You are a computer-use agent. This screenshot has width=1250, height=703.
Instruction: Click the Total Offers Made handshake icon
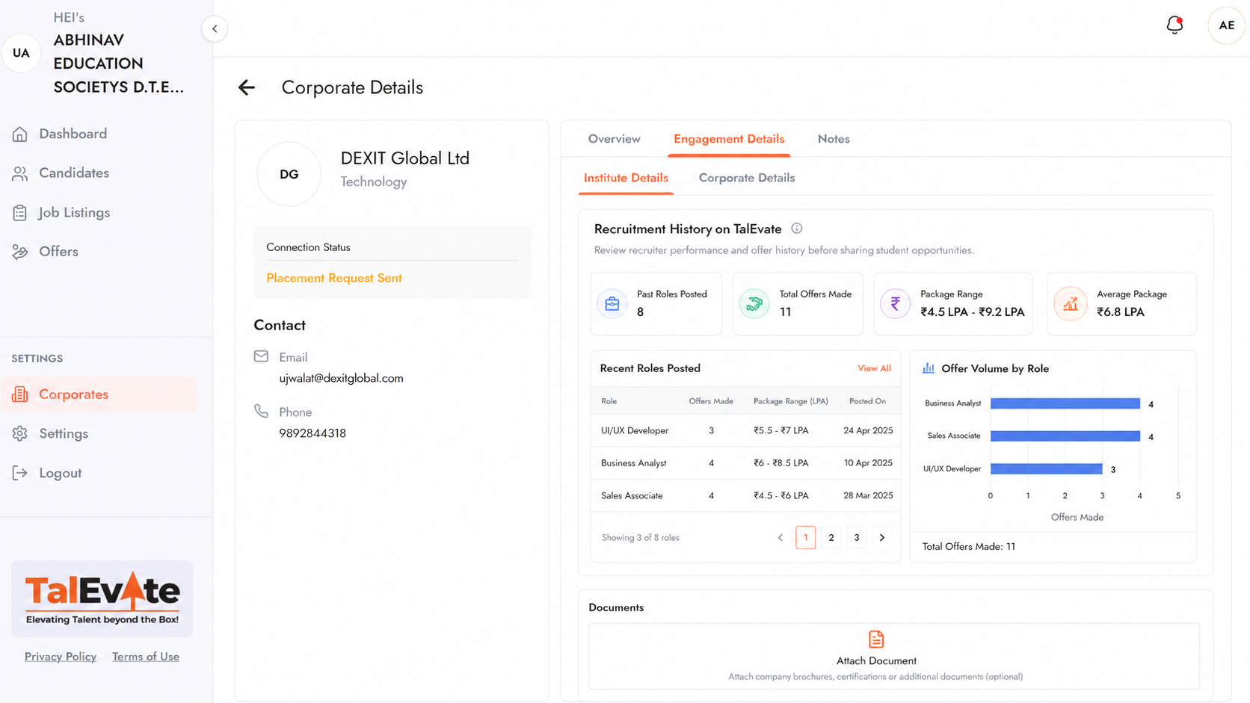pos(754,304)
